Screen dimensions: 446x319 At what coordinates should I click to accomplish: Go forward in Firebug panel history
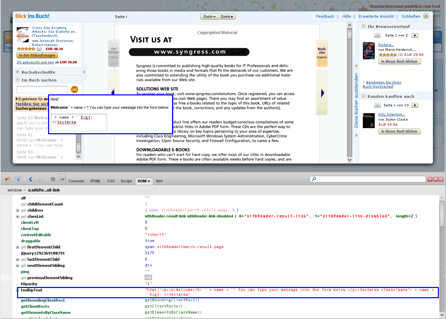coord(40,179)
